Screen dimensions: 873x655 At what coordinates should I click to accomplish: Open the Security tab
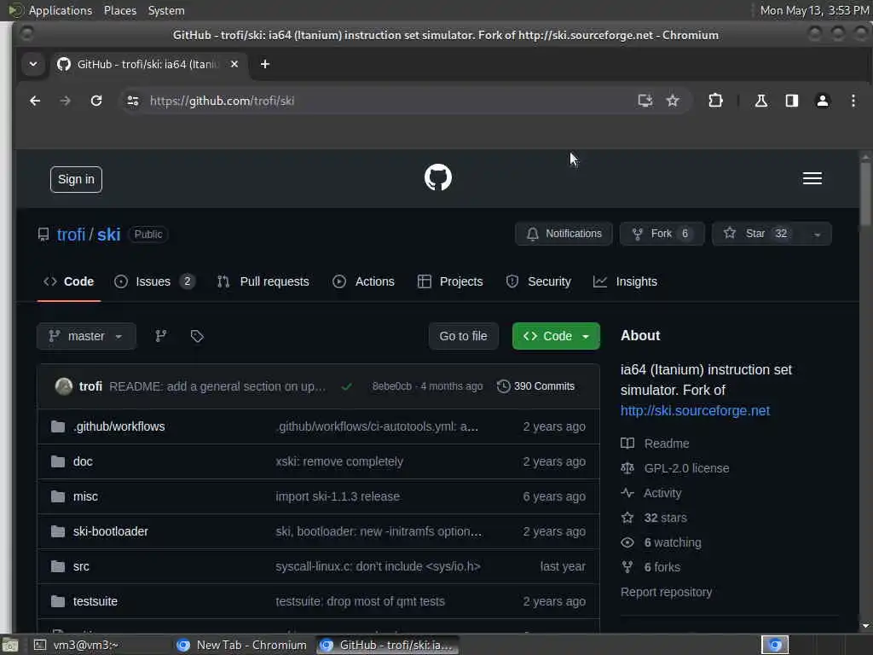coord(539,281)
